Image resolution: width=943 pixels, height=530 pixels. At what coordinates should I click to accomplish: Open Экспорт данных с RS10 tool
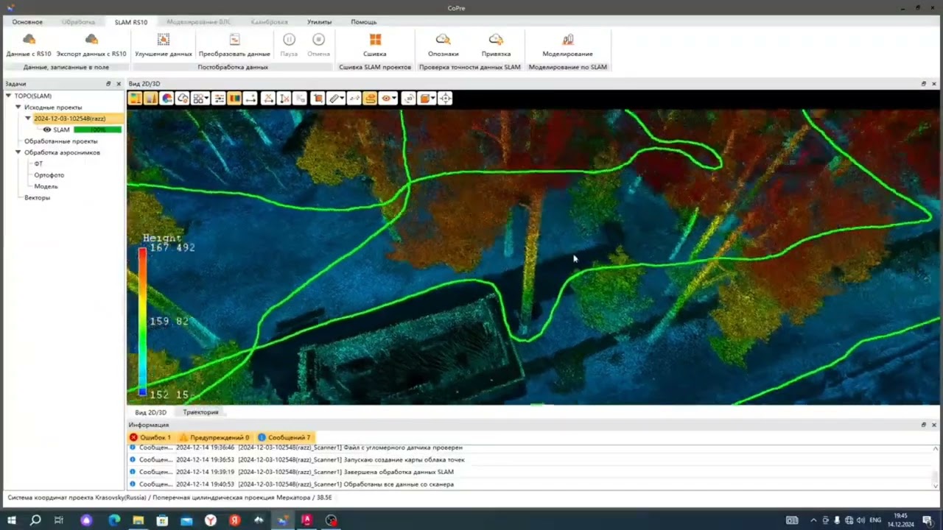click(91, 44)
